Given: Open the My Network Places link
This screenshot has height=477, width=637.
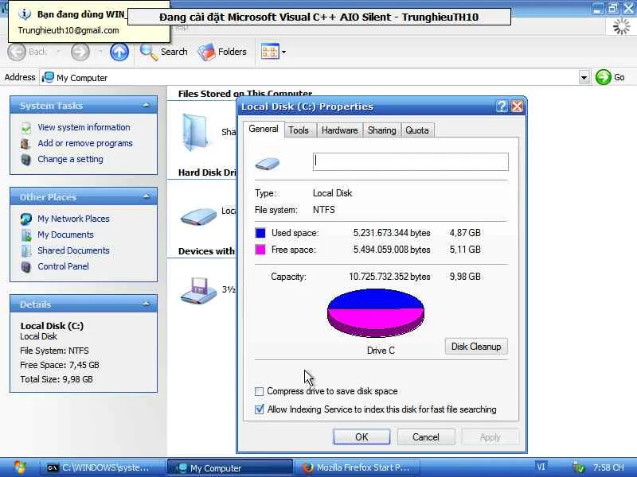Looking at the screenshot, I should pos(73,219).
